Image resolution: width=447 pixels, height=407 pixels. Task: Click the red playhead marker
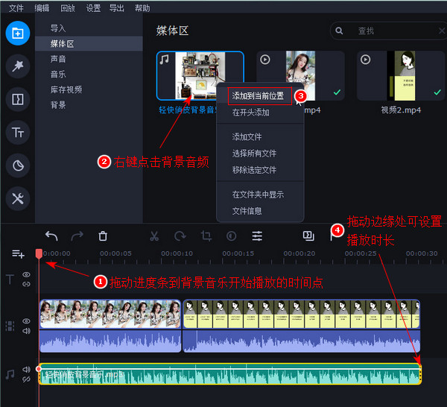39,253
